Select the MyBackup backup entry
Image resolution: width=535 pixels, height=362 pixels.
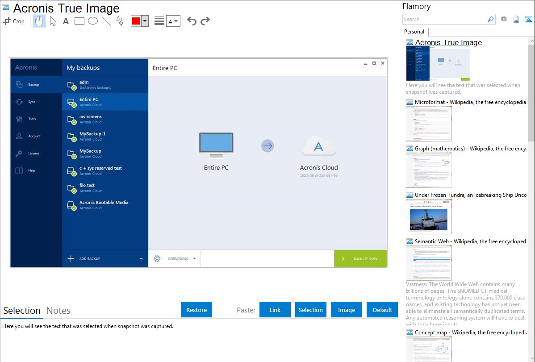click(x=105, y=153)
